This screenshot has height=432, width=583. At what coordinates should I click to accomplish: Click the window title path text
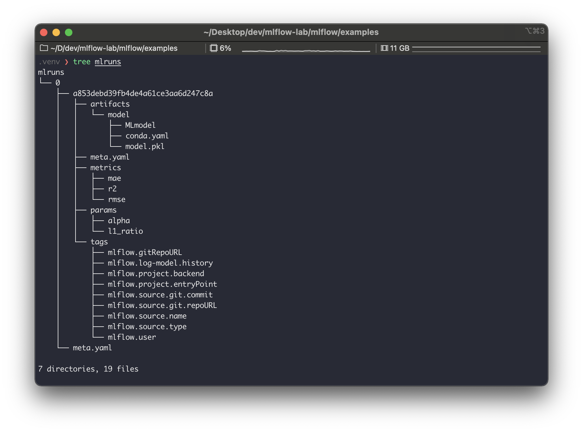tap(291, 32)
